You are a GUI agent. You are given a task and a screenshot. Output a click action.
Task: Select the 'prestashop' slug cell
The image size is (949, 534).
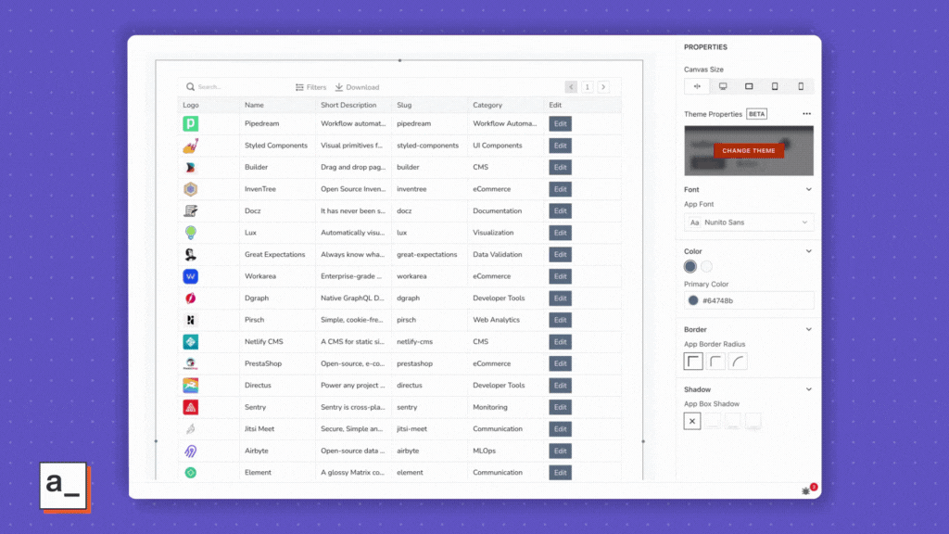(x=429, y=363)
